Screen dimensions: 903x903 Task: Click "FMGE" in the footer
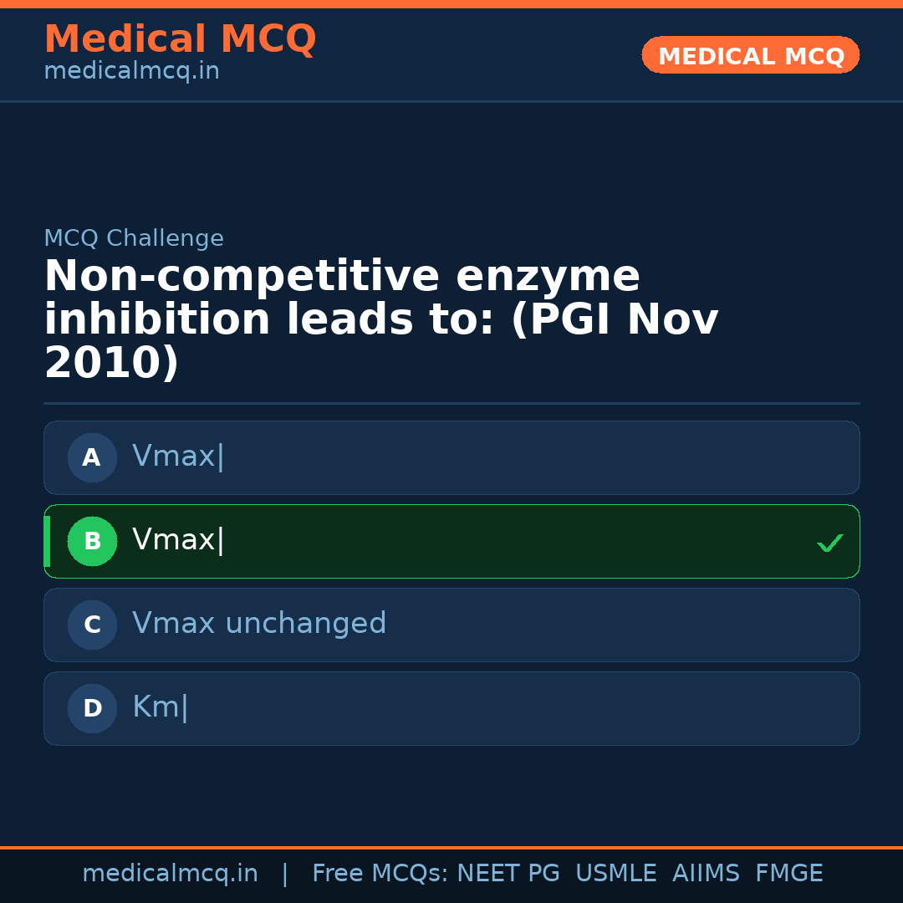click(788, 874)
